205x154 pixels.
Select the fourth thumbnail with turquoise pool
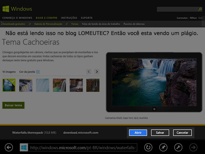[59, 85]
